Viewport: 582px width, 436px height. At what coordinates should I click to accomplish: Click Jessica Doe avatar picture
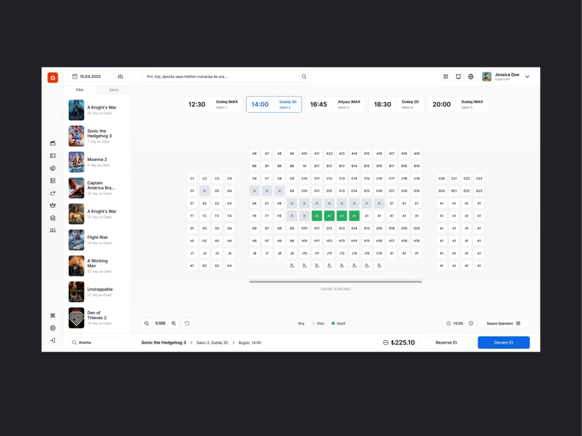tap(487, 77)
